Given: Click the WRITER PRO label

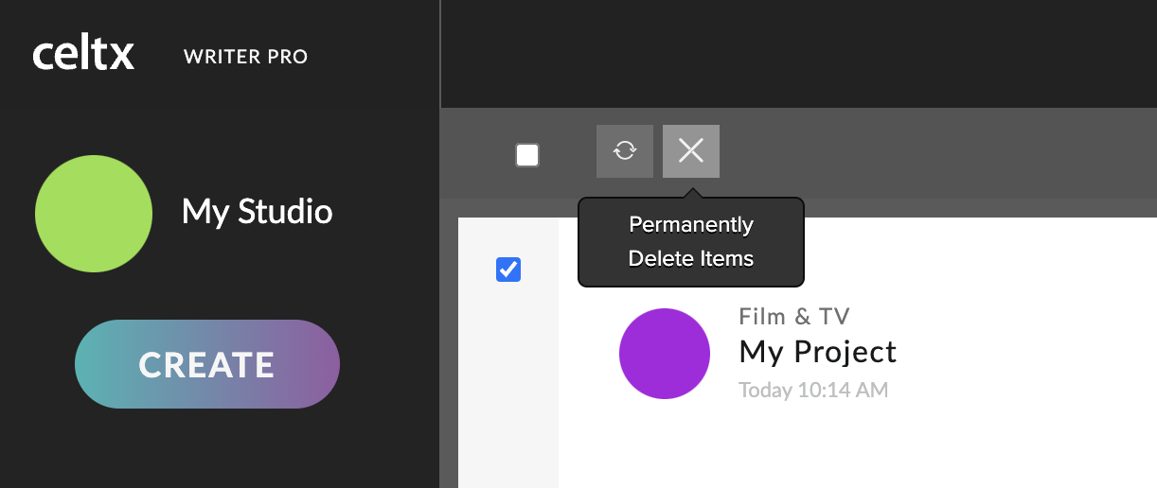Looking at the screenshot, I should coord(246,57).
